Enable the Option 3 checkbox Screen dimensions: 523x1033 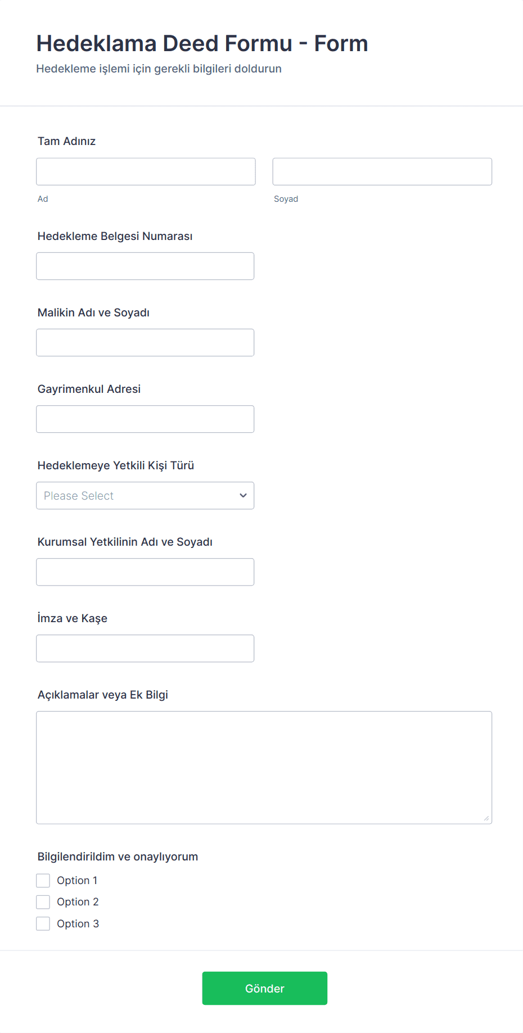pyautogui.click(x=43, y=923)
